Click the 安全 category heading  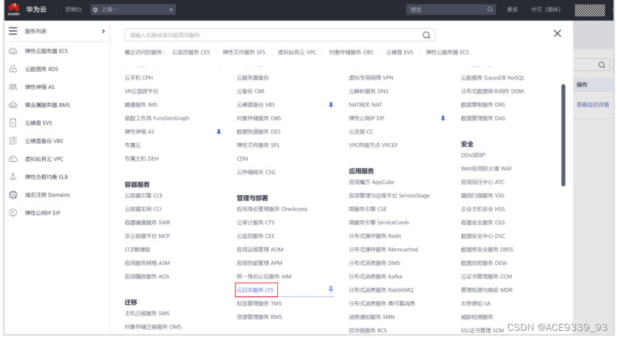click(467, 144)
